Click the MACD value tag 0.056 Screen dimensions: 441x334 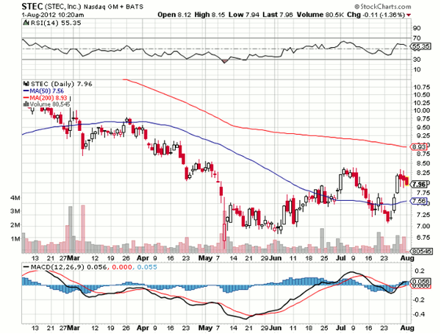click(x=420, y=281)
